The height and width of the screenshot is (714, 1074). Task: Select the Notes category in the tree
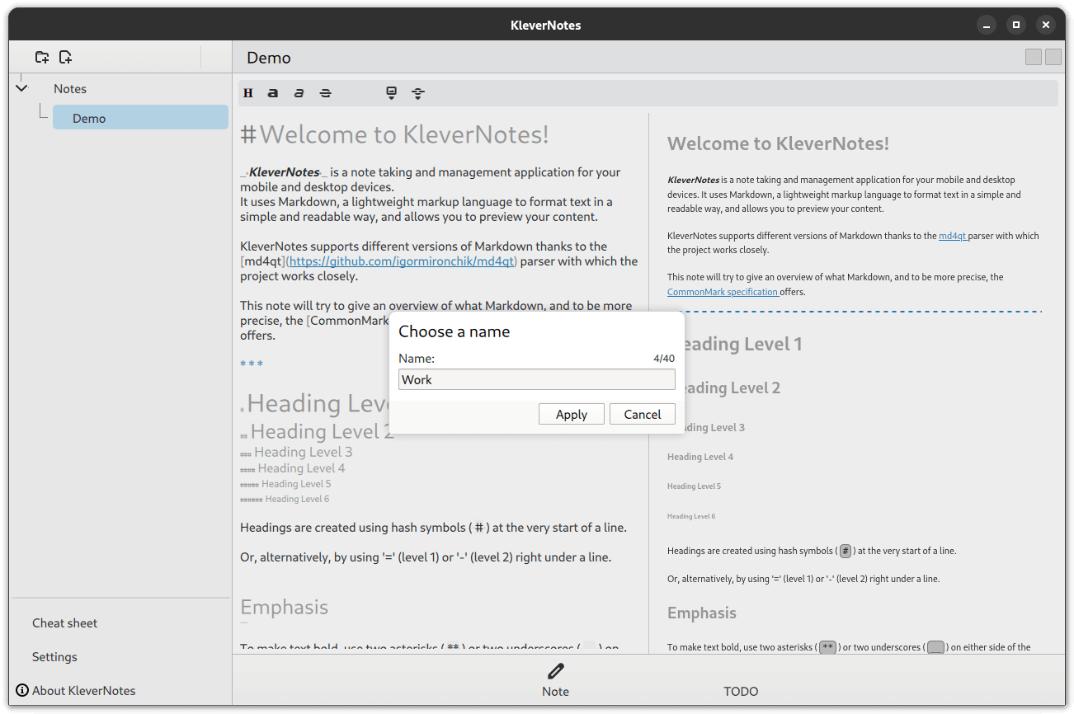(70, 89)
